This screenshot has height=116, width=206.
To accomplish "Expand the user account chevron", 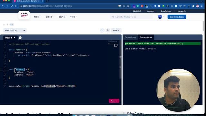I will coord(164,17).
